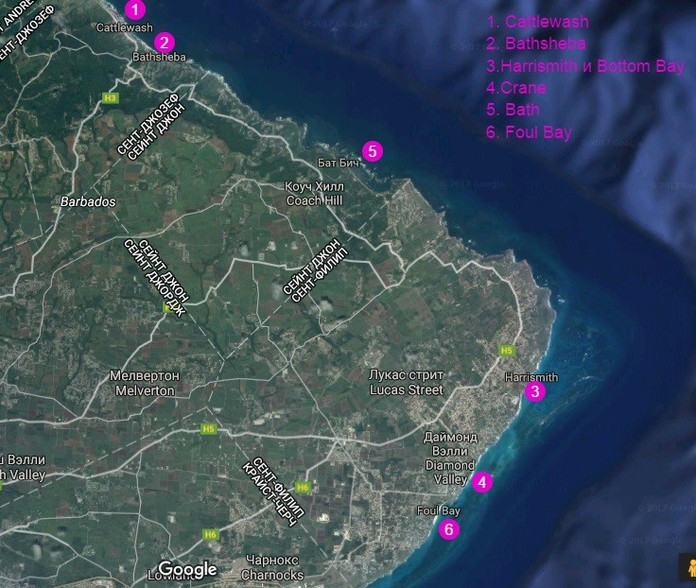This screenshot has width=696, height=588.
Task: Click the H5 road shield above Harrismith
Action: (506, 350)
